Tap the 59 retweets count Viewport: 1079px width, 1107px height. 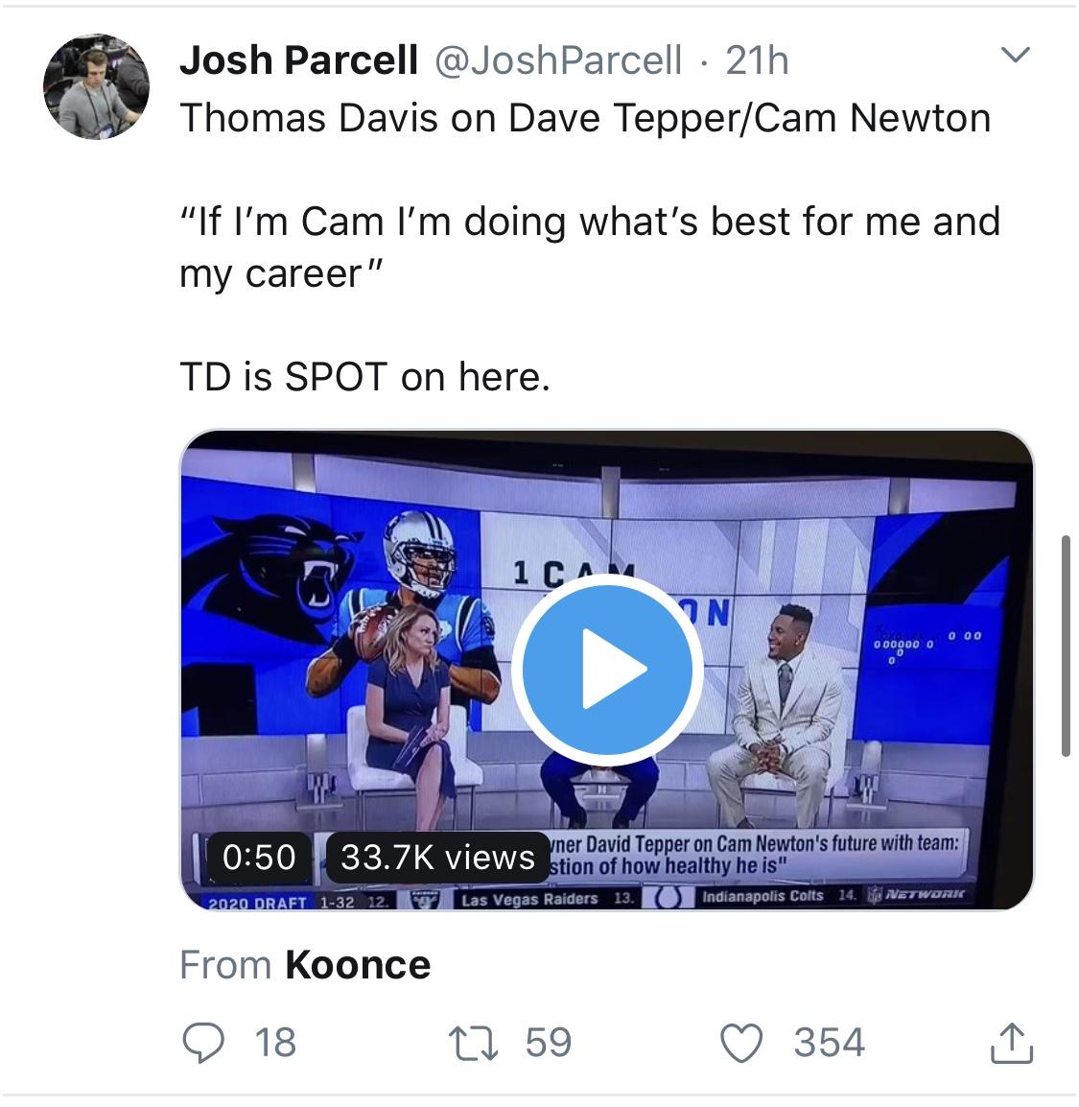[x=549, y=1043]
